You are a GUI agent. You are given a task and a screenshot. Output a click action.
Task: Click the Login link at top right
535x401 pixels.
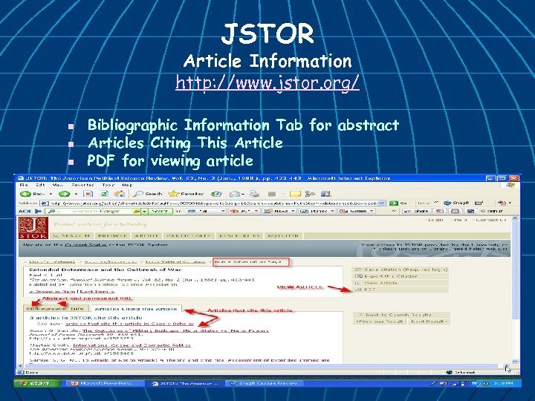click(x=435, y=220)
